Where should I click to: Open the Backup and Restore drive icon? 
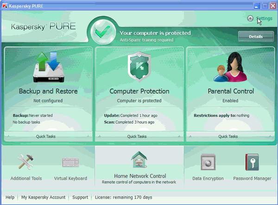click(49, 67)
